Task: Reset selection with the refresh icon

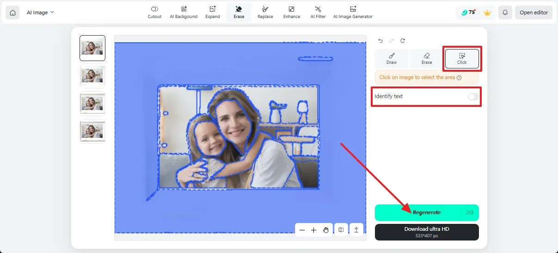Action: click(403, 41)
